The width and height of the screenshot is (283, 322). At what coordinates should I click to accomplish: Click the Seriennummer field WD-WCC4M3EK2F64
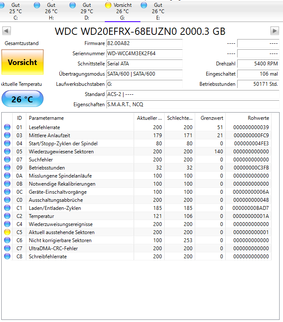pyautogui.click(x=144, y=54)
